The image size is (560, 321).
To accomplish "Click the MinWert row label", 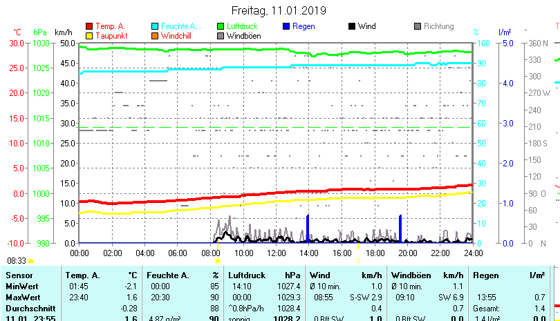I will tap(22, 286).
